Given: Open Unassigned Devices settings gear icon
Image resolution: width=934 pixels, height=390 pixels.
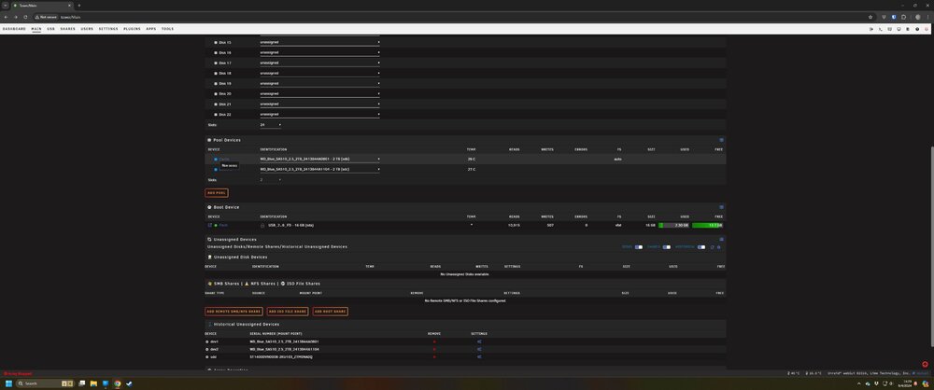Looking at the screenshot, I should [x=718, y=247].
